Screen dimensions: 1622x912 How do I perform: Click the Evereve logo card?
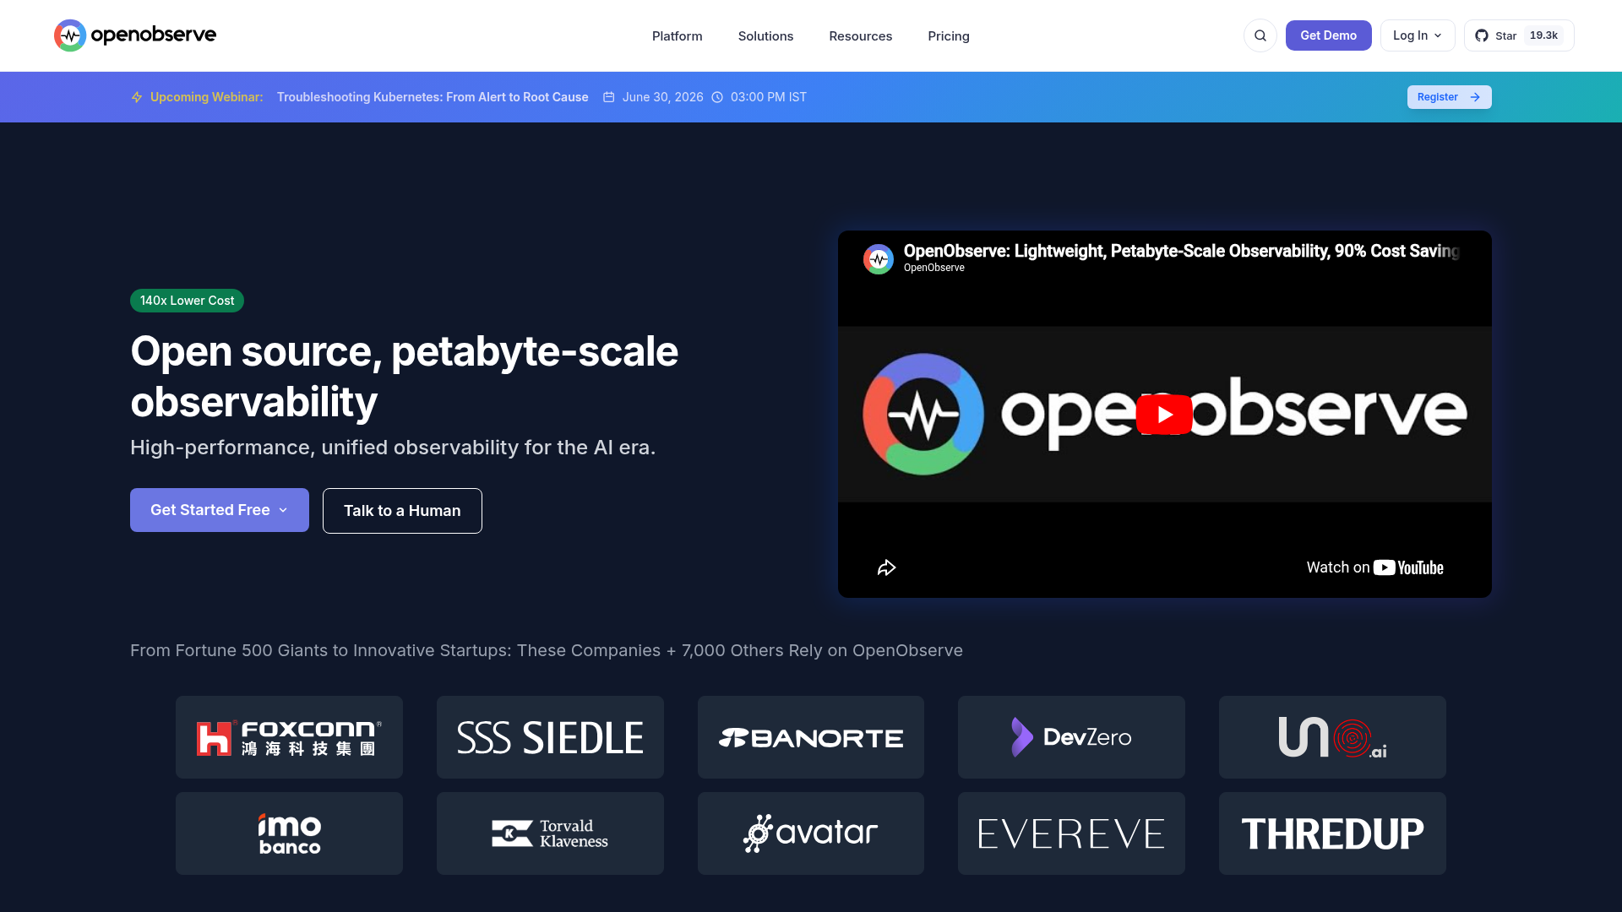(x=1071, y=833)
